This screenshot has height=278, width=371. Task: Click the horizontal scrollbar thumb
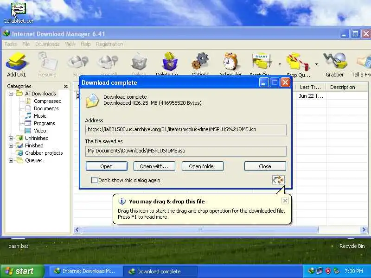point(200,229)
